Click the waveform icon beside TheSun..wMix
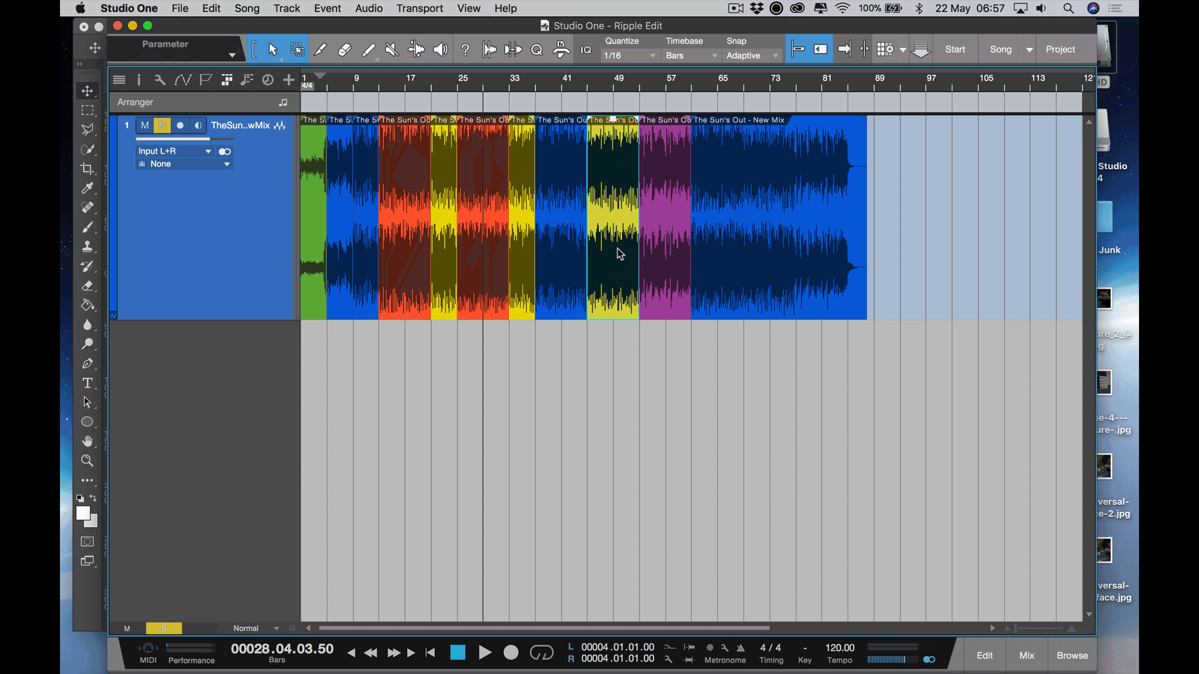This screenshot has height=674, width=1199. [280, 125]
